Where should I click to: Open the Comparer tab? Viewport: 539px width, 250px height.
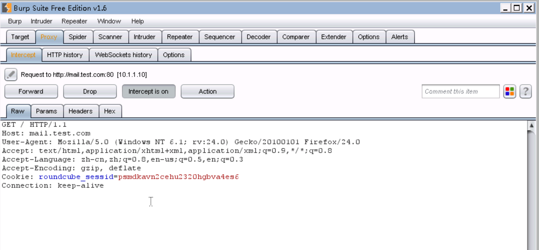296,37
